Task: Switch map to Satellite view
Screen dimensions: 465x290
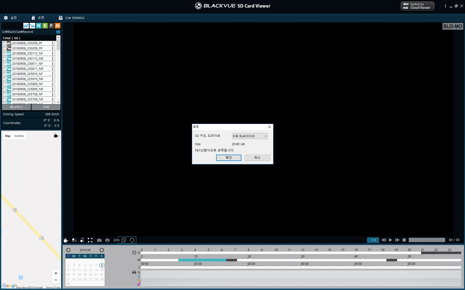Action: click(x=19, y=136)
